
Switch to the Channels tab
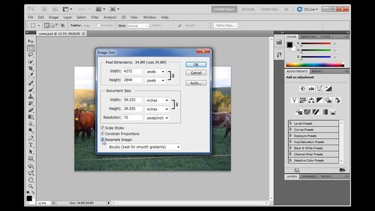click(309, 176)
